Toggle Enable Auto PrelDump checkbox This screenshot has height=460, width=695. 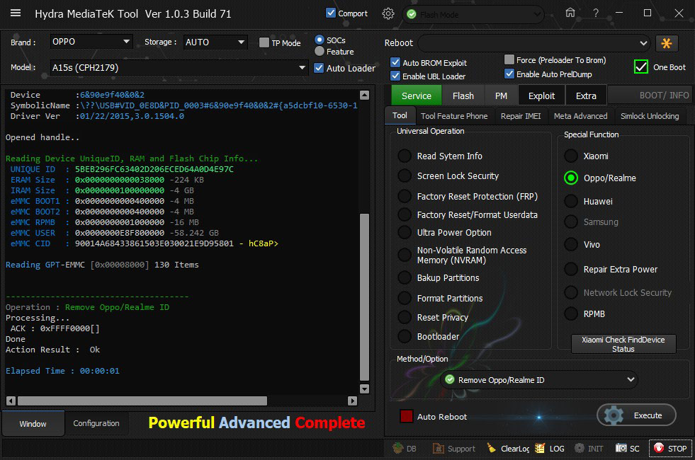tap(509, 74)
